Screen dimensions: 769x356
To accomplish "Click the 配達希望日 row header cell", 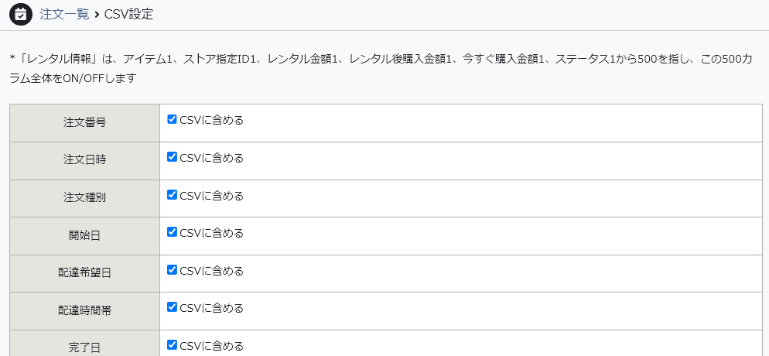I will pos(84,273).
